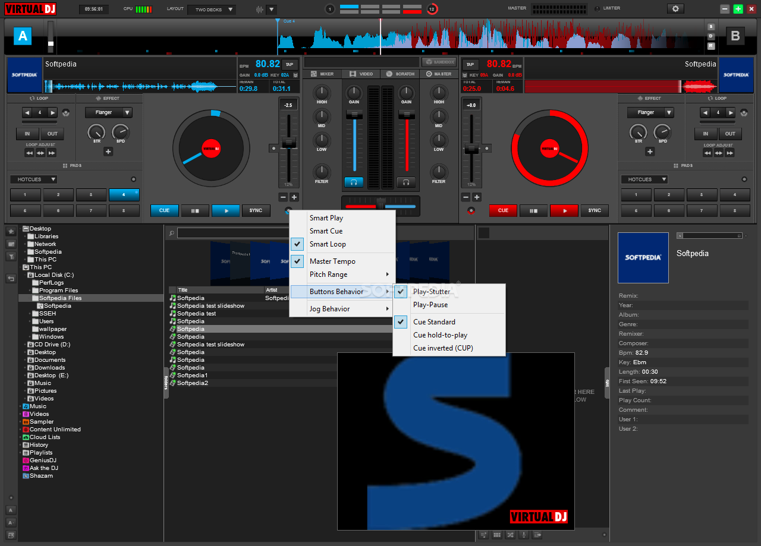Open the HOTCUES pads dropdown on deck A
761x546 pixels.
click(x=33, y=179)
